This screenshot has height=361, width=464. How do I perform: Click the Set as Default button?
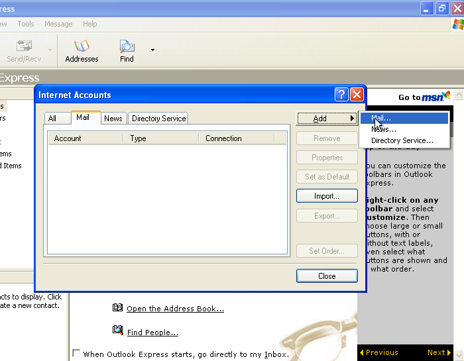(x=327, y=177)
